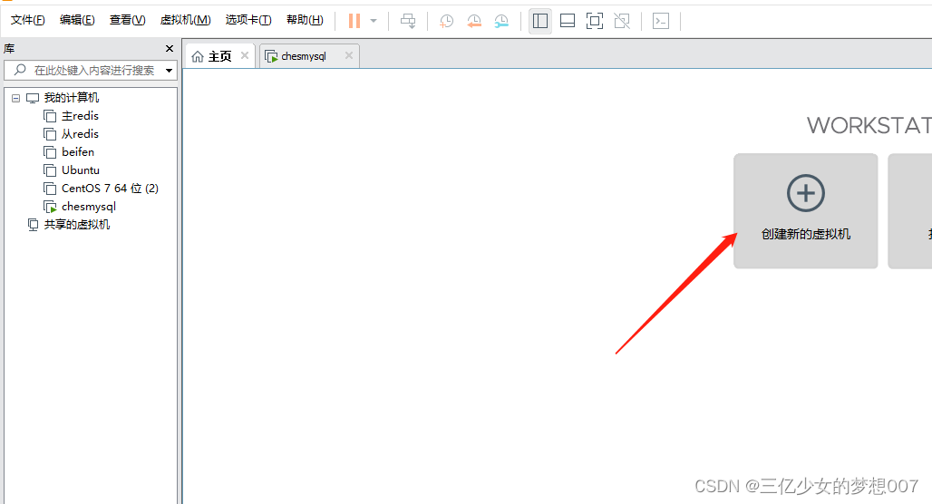Open the 虚拟机(M) menu
The height and width of the screenshot is (504, 932).
(x=186, y=20)
